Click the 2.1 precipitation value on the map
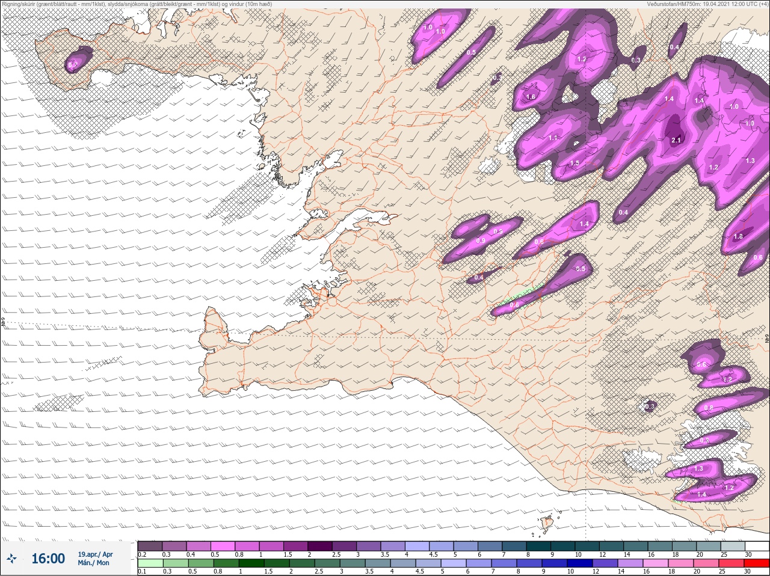770x576 pixels. [x=676, y=140]
